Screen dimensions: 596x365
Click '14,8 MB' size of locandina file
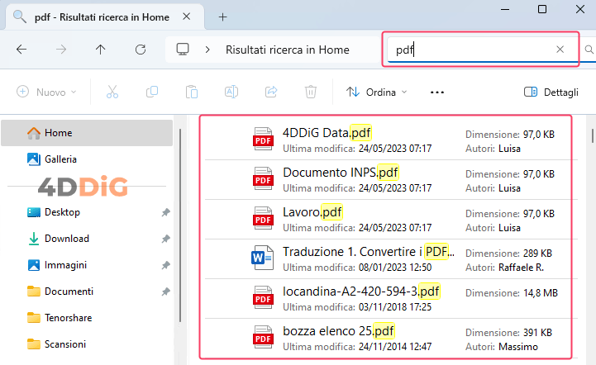pyautogui.click(x=540, y=293)
